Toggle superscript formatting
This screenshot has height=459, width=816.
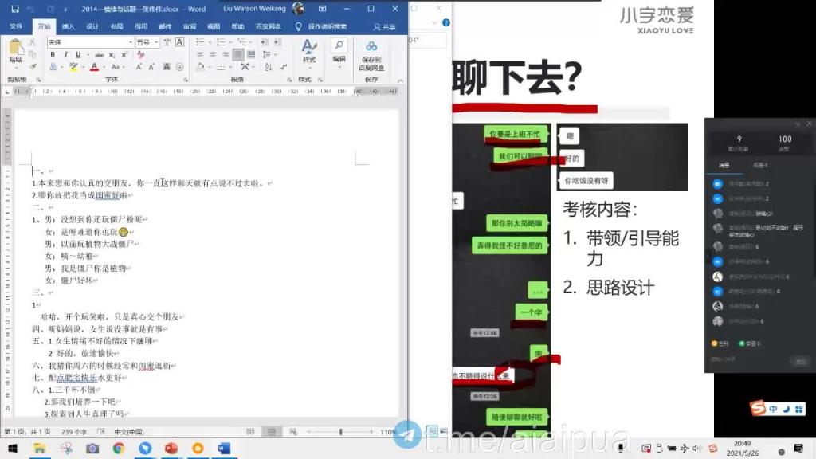coord(124,55)
